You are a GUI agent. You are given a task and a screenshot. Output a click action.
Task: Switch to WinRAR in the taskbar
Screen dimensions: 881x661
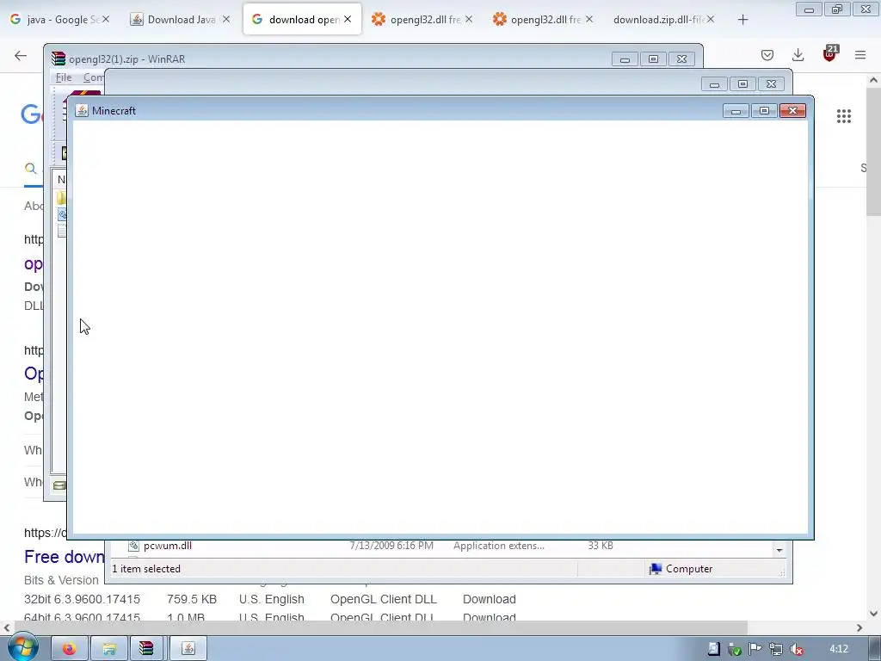146,649
